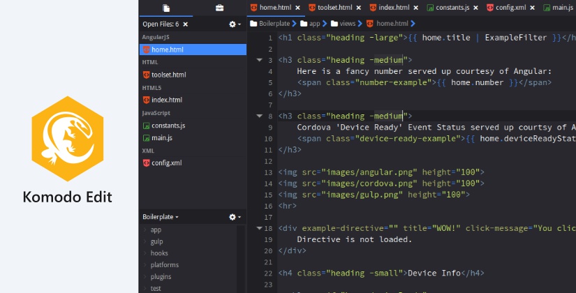Screen dimensions: 576x293
Task: Open main.js from the Open Files list
Action: click(x=161, y=138)
